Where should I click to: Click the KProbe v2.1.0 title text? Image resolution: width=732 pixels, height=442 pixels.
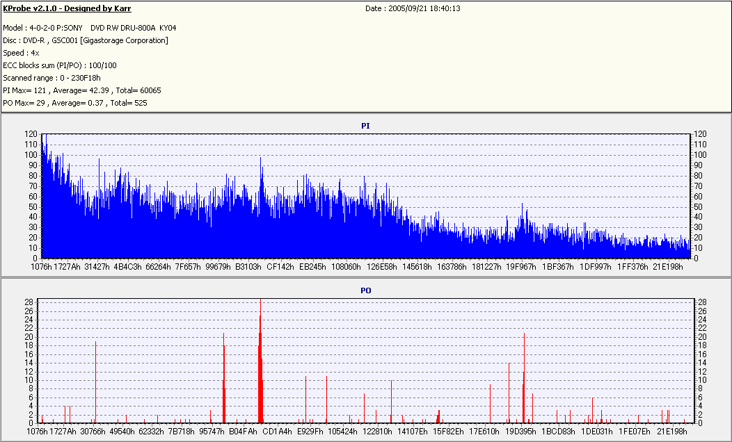(67, 8)
